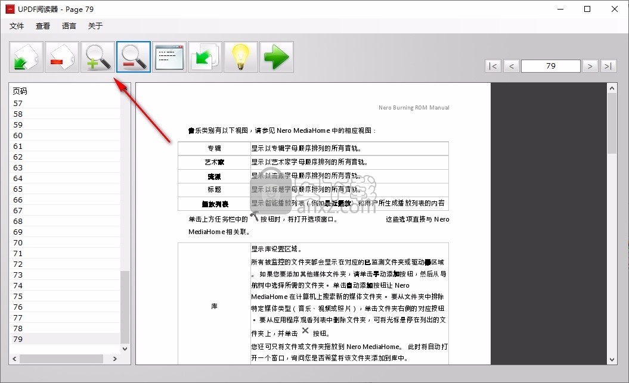This screenshot has height=383, width=629.
Task: Open the 查看 menu
Action: click(43, 26)
